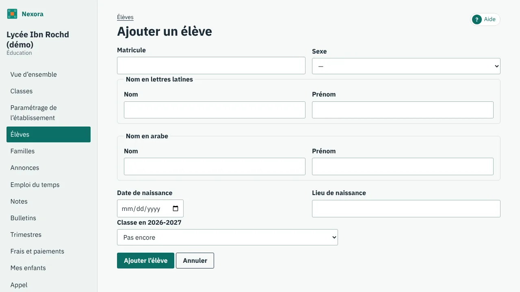Open Notes in the sidebar
Screen dimensions: 520x292
tap(48, 202)
